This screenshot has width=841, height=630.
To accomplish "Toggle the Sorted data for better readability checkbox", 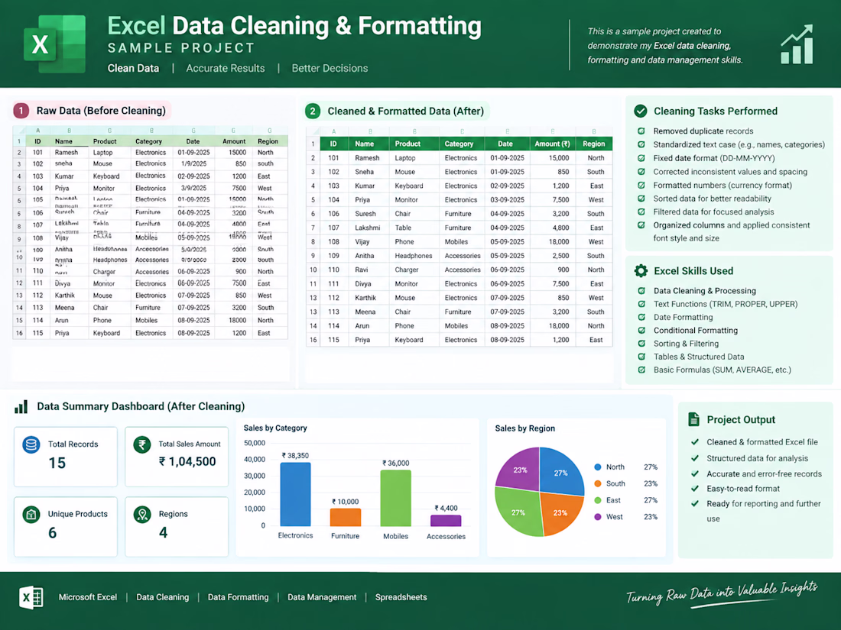I will pyautogui.click(x=641, y=199).
